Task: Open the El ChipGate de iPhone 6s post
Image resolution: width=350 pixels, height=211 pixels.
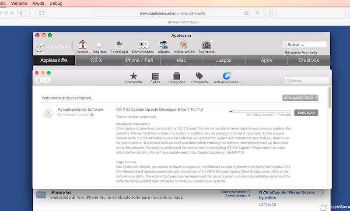Action: pos(288,193)
